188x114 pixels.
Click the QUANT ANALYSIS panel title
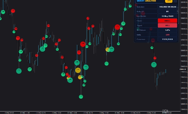point(146,1)
